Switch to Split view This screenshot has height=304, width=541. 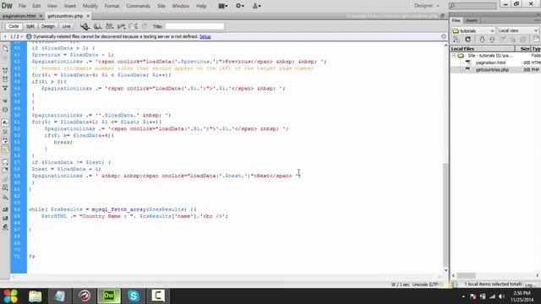pos(30,26)
